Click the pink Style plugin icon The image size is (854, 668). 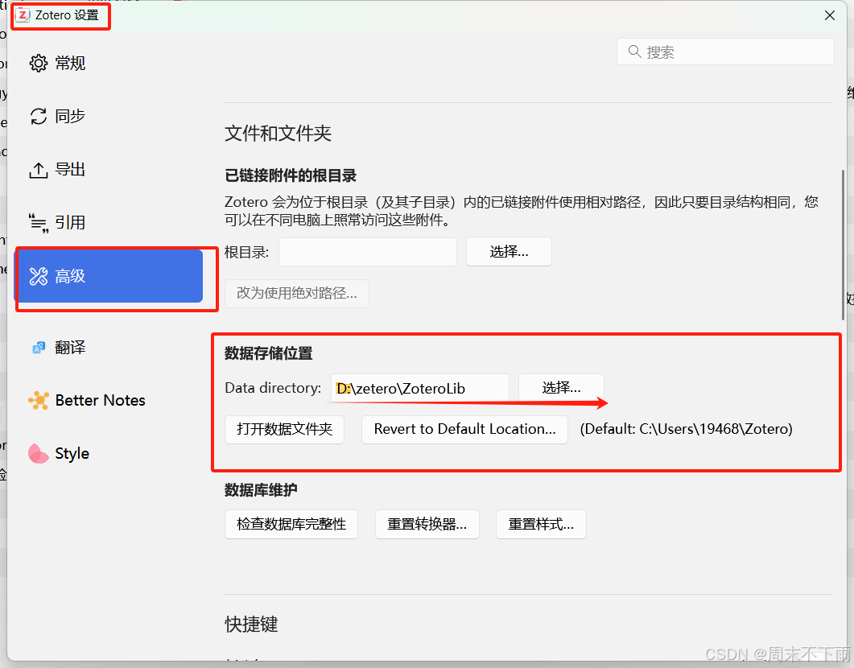click(x=38, y=453)
